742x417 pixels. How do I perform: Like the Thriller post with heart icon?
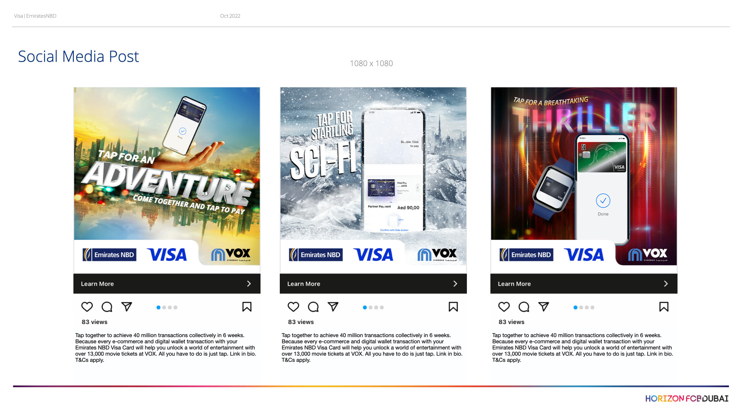(504, 307)
